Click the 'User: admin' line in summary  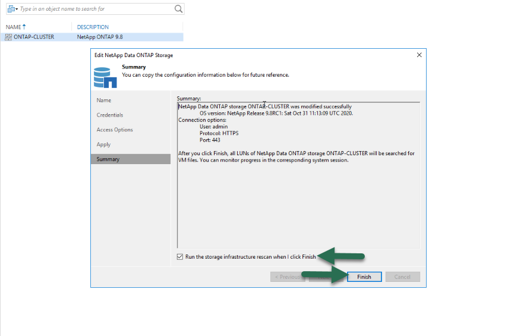pyautogui.click(x=214, y=127)
